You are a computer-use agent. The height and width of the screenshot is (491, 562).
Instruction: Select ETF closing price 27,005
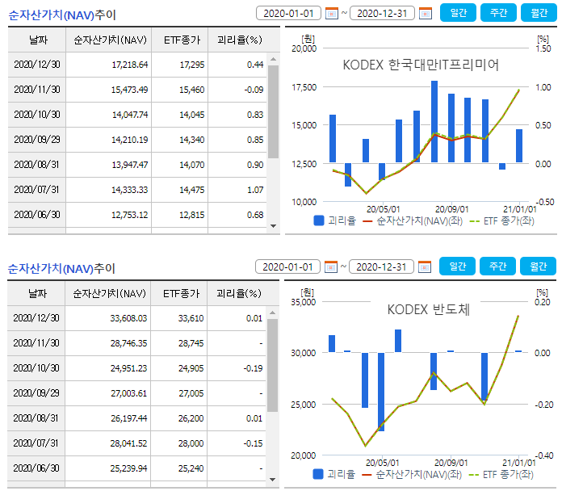coord(191,393)
